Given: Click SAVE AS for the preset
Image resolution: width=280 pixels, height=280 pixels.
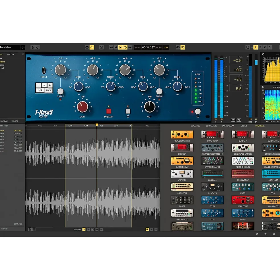Looking at the screenshot, I should [4, 121].
